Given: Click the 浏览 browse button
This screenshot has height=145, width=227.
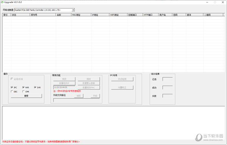Looking at the screenshot, I should pos(79,96).
